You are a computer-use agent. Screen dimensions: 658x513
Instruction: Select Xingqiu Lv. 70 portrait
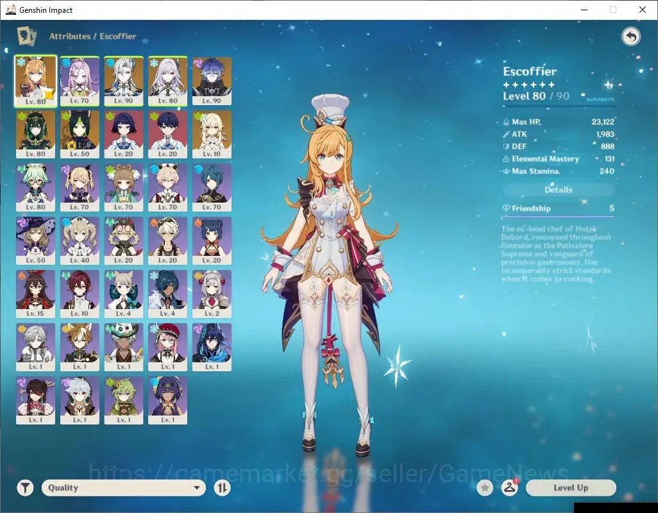click(212, 187)
